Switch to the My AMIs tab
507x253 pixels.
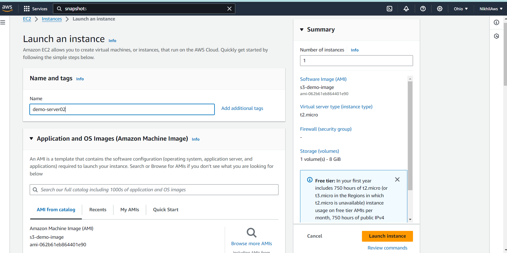click(x=130, y=210)
